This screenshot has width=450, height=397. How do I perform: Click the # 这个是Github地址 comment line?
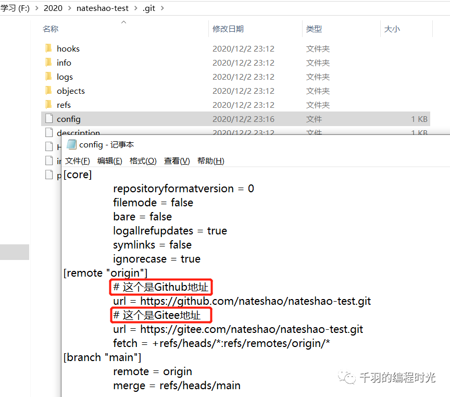161,287
